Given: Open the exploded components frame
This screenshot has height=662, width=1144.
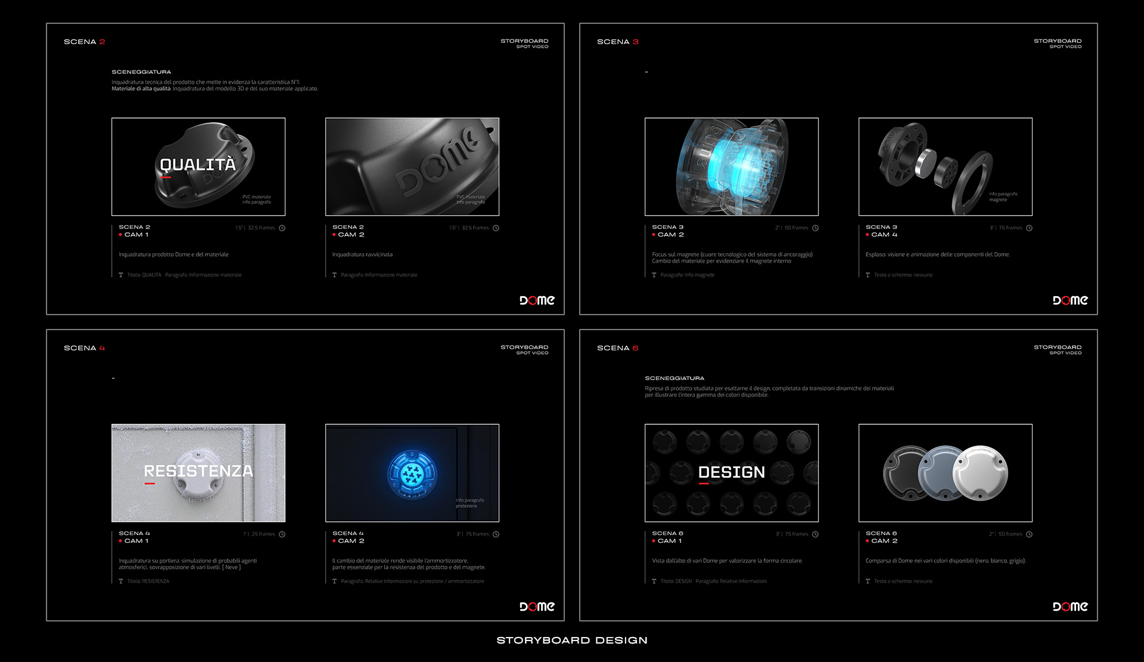Looking at the screenshot, I should coord(946,167).
